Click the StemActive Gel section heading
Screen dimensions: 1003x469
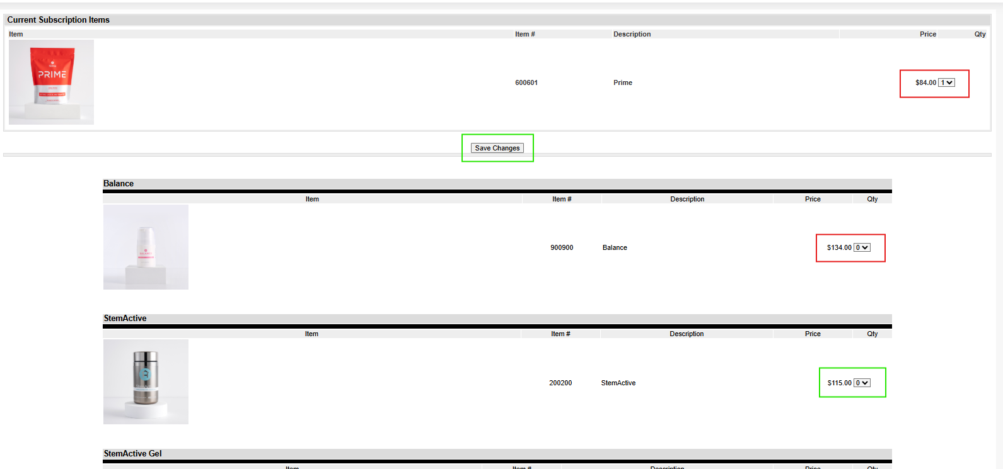point(132,453)
